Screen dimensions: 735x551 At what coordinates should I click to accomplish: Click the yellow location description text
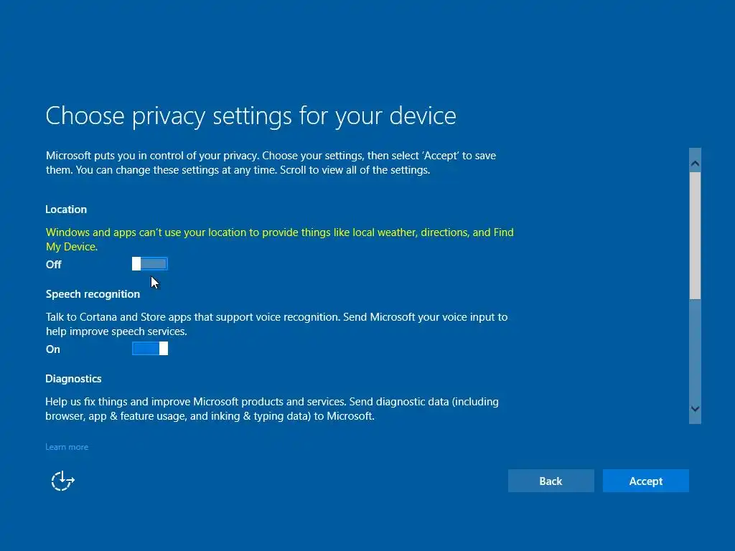[279, 232]
